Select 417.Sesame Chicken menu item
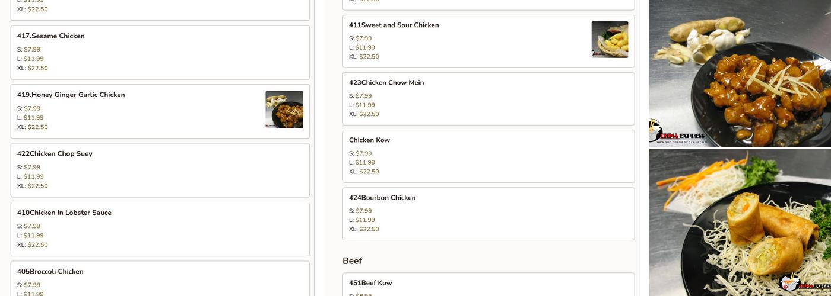Image resolution: width=831 pixels, height=296 pixels. pos(51,36)
